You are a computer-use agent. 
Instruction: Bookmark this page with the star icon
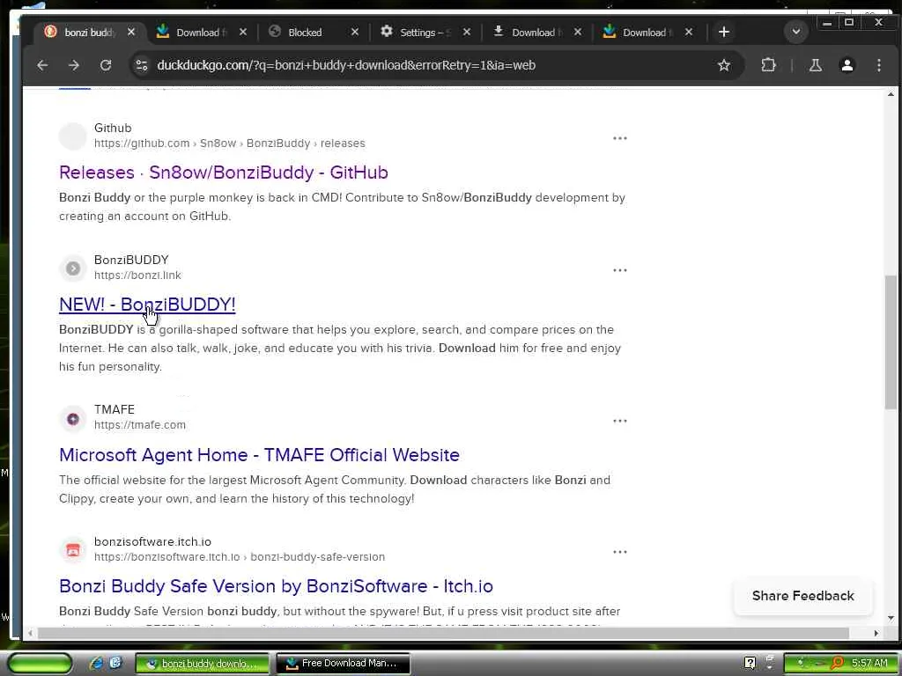(724, 65)
